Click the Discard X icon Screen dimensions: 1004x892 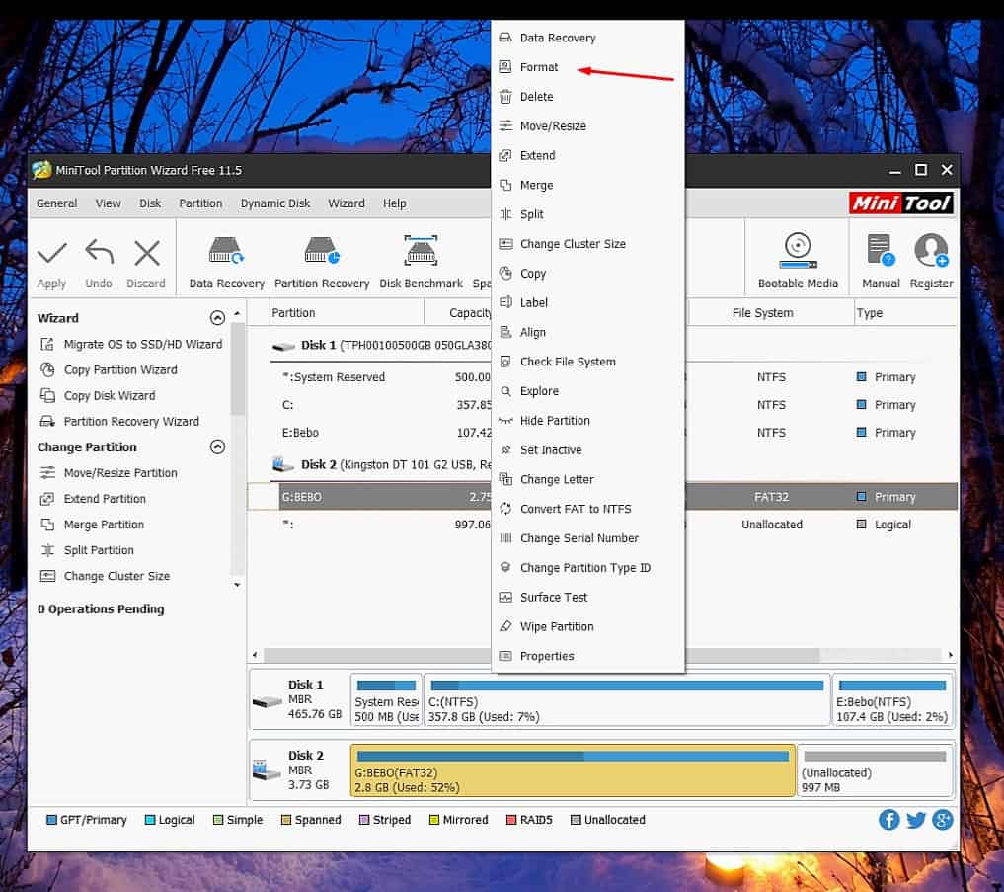pyautogui.click(x=147, y=253)
